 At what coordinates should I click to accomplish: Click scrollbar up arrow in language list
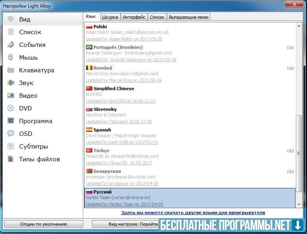(x=299, y=25)
